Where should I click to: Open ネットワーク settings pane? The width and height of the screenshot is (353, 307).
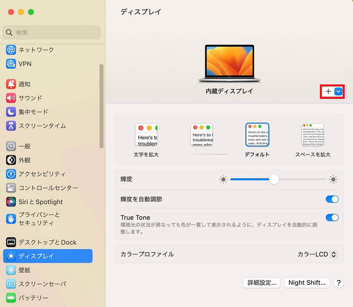point(48,50)
